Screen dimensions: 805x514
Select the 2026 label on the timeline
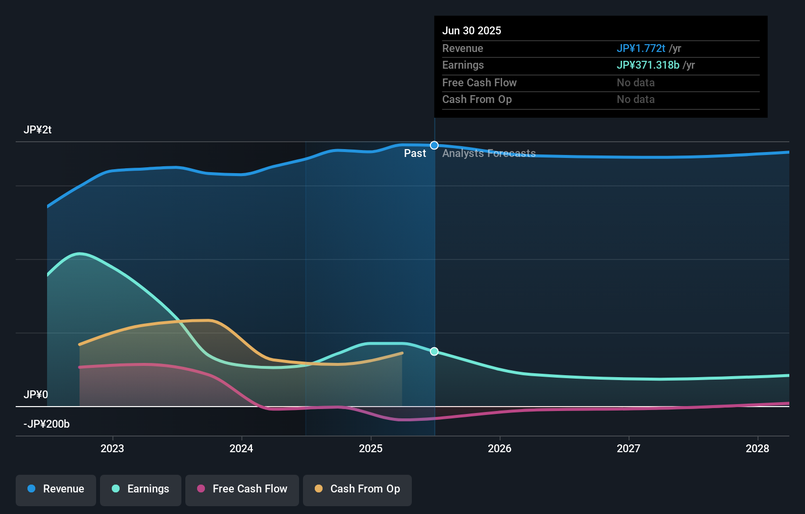[x=499, y=448]
